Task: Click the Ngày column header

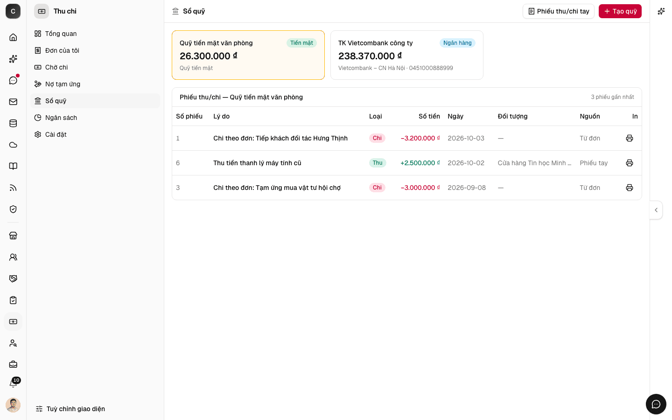Action: (455, 116)
